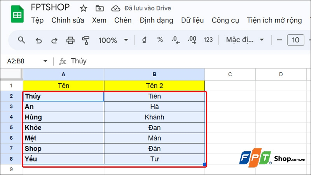Select column C header
Screen dimensions: 311x175
tap(230, 74)
